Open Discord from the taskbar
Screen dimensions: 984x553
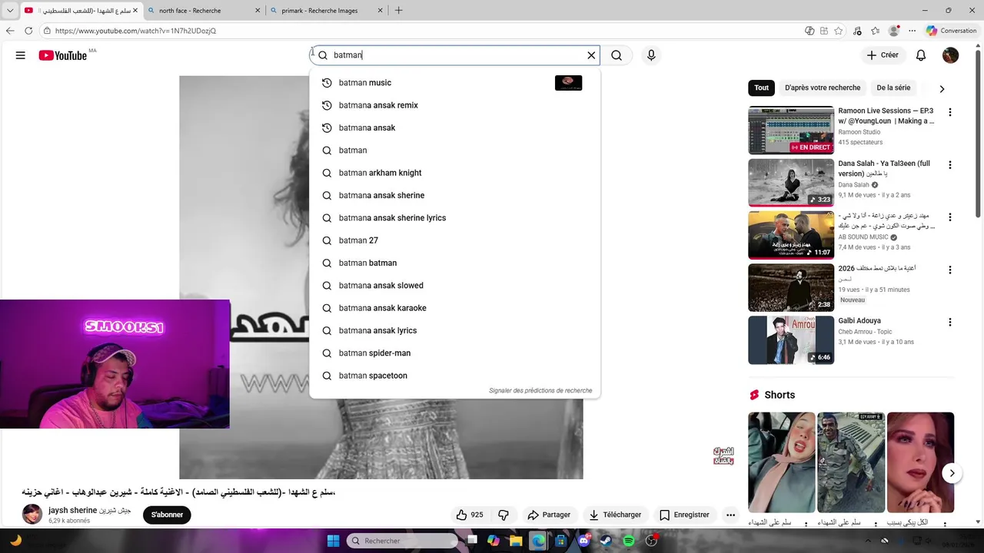pos(583,541)
